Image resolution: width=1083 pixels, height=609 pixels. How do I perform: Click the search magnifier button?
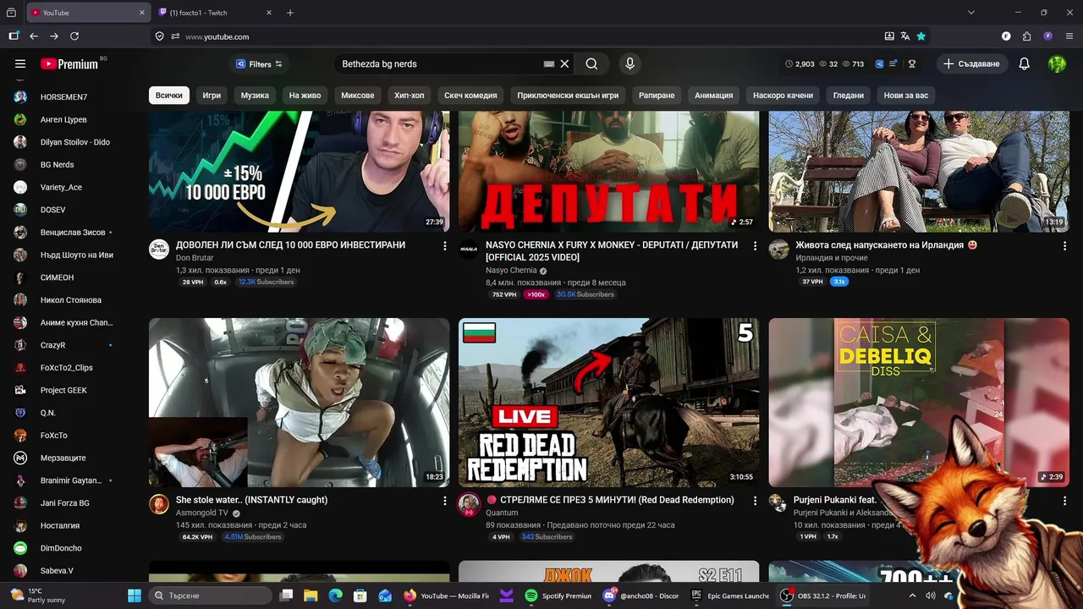point(591,63)
